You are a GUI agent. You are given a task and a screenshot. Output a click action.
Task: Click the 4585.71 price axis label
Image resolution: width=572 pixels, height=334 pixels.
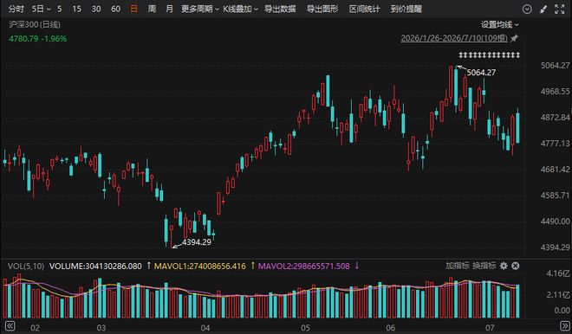[x=555, y=196]
